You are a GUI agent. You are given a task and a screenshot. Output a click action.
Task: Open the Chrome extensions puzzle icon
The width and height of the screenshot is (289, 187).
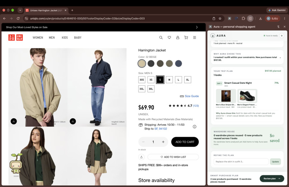click(x=243, y=18)
